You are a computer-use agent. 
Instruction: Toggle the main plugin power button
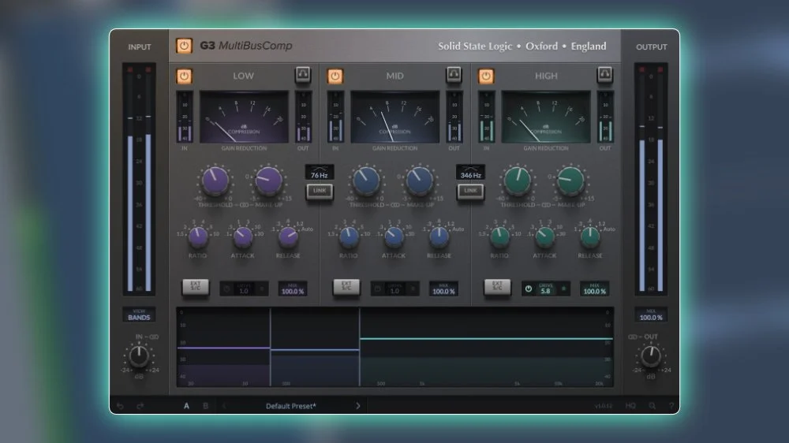click(184, 46)
